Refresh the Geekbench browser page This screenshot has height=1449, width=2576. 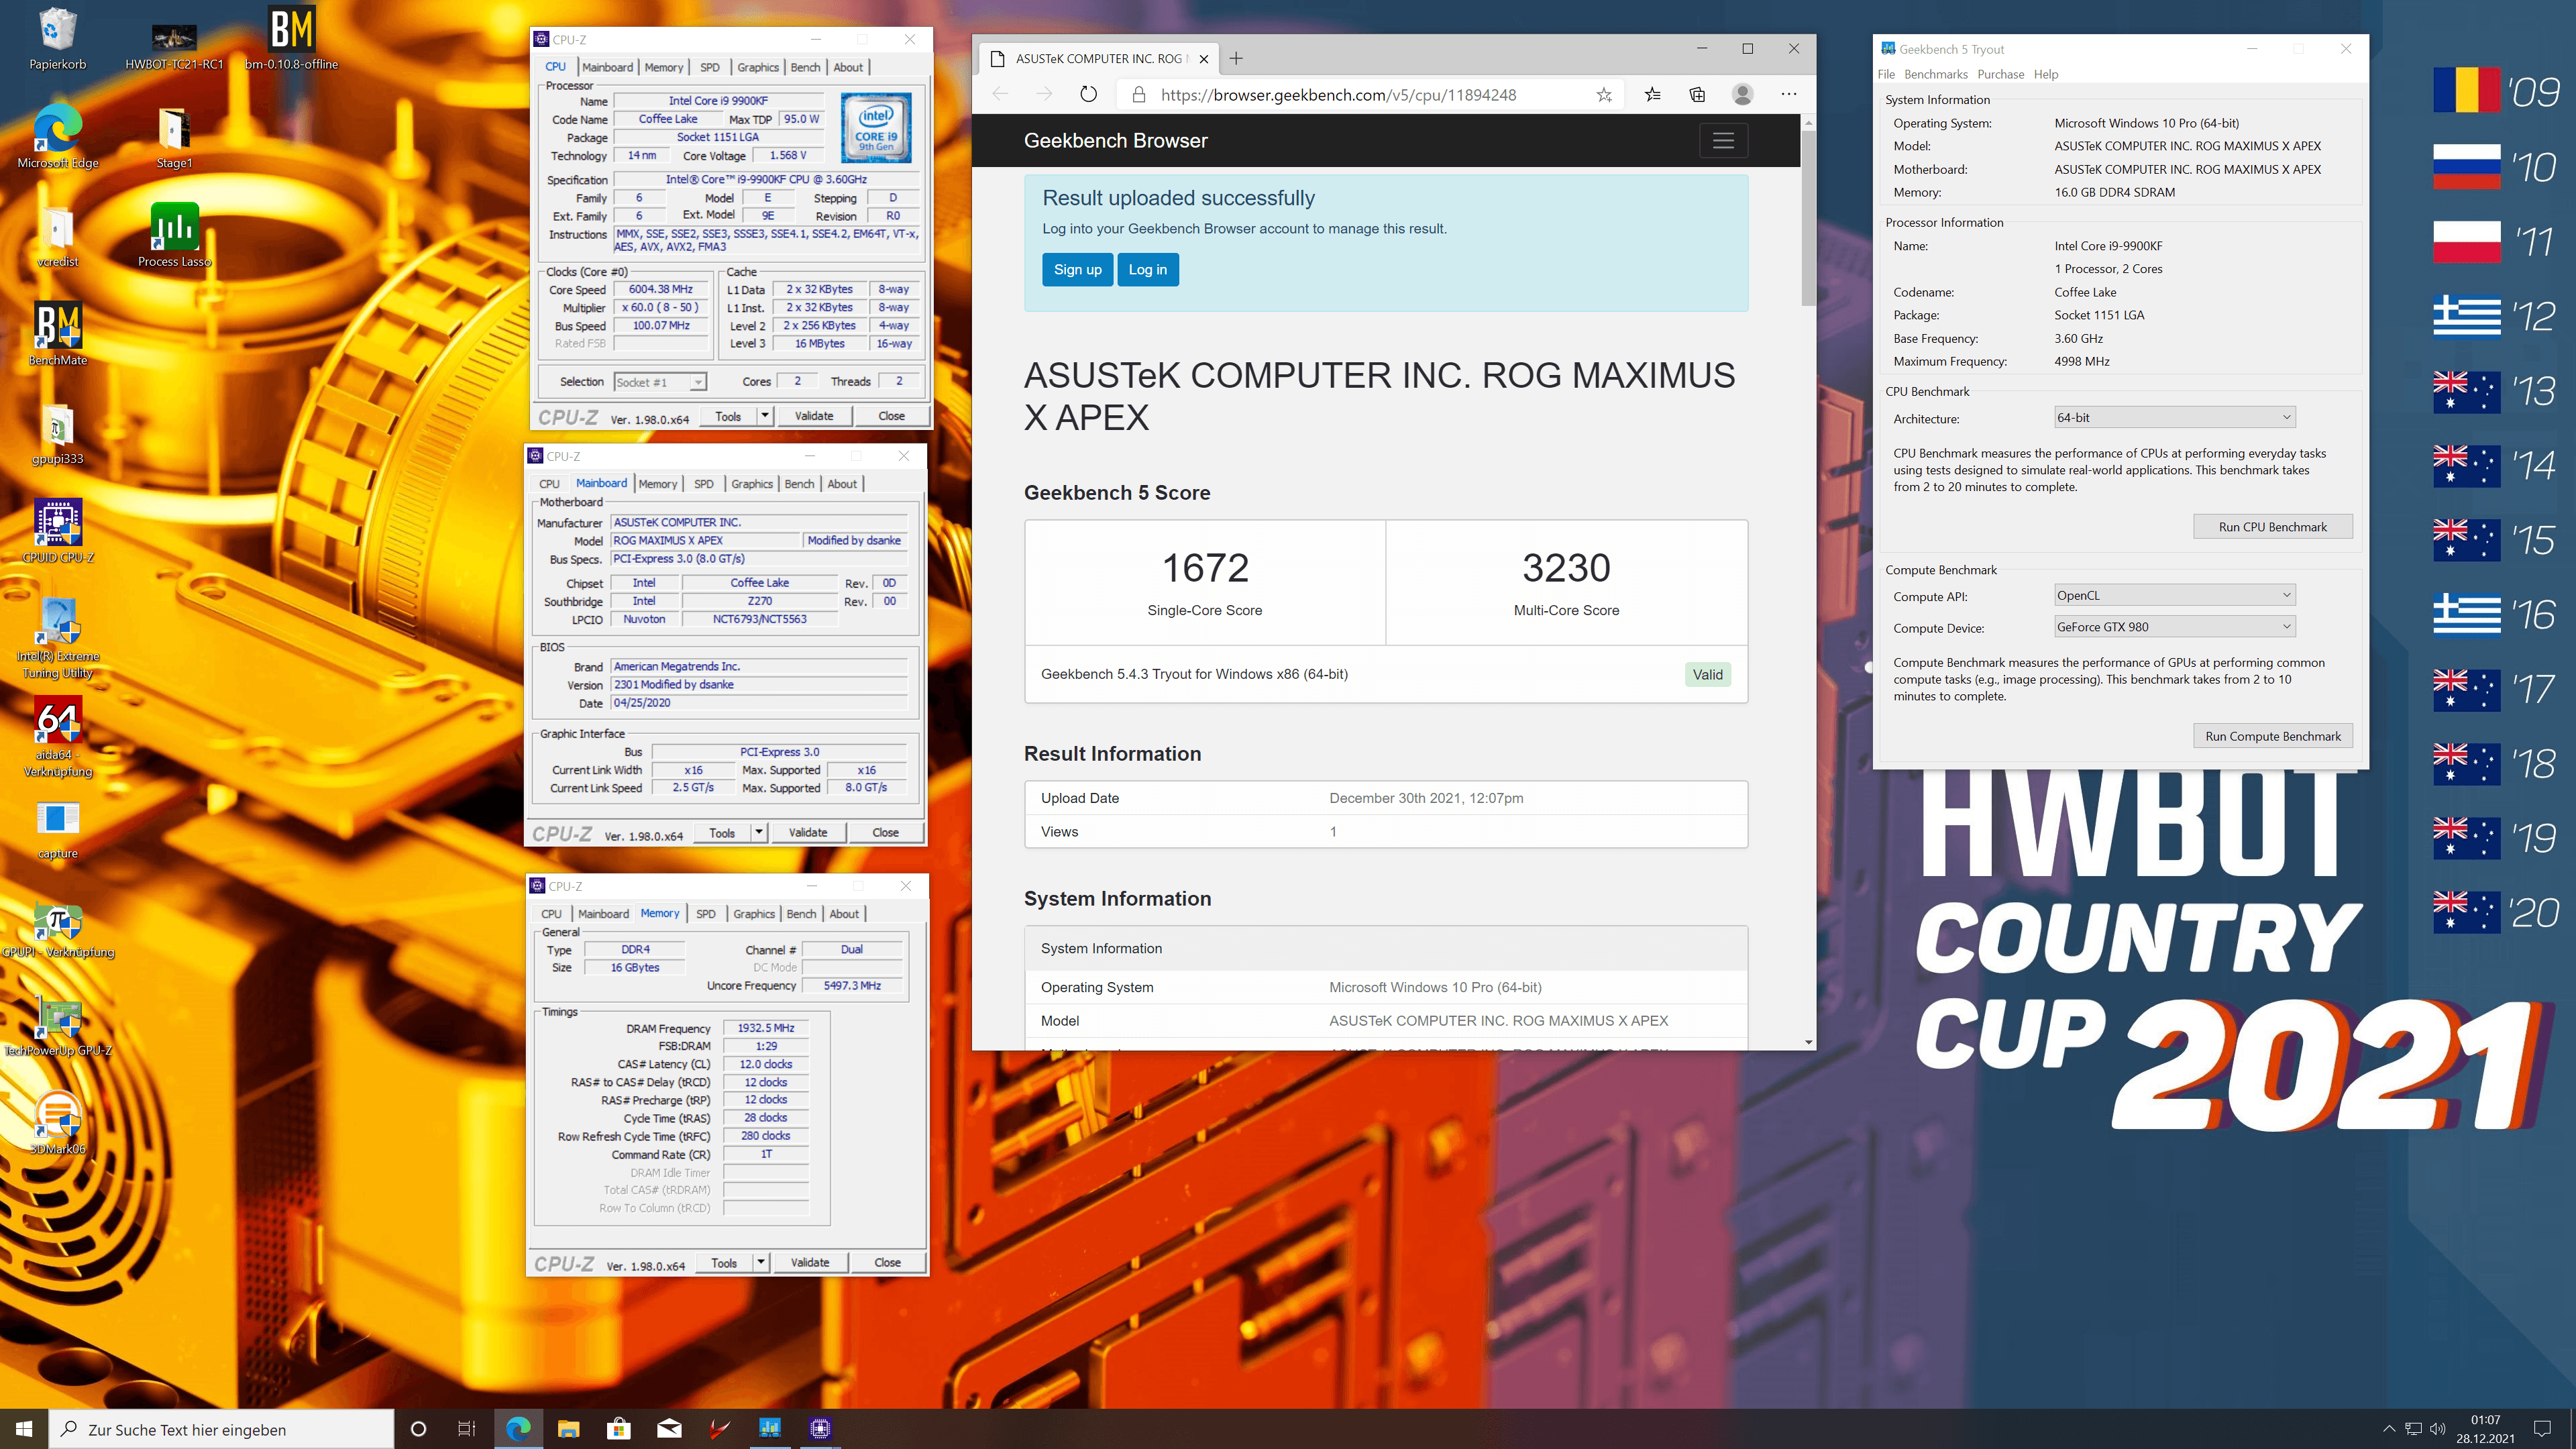pos(1089,95)
